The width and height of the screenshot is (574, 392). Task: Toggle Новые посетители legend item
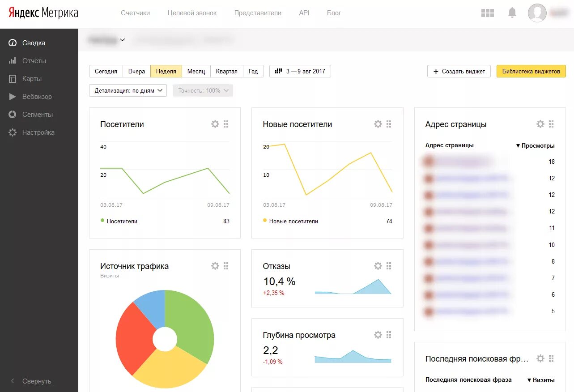290,221
